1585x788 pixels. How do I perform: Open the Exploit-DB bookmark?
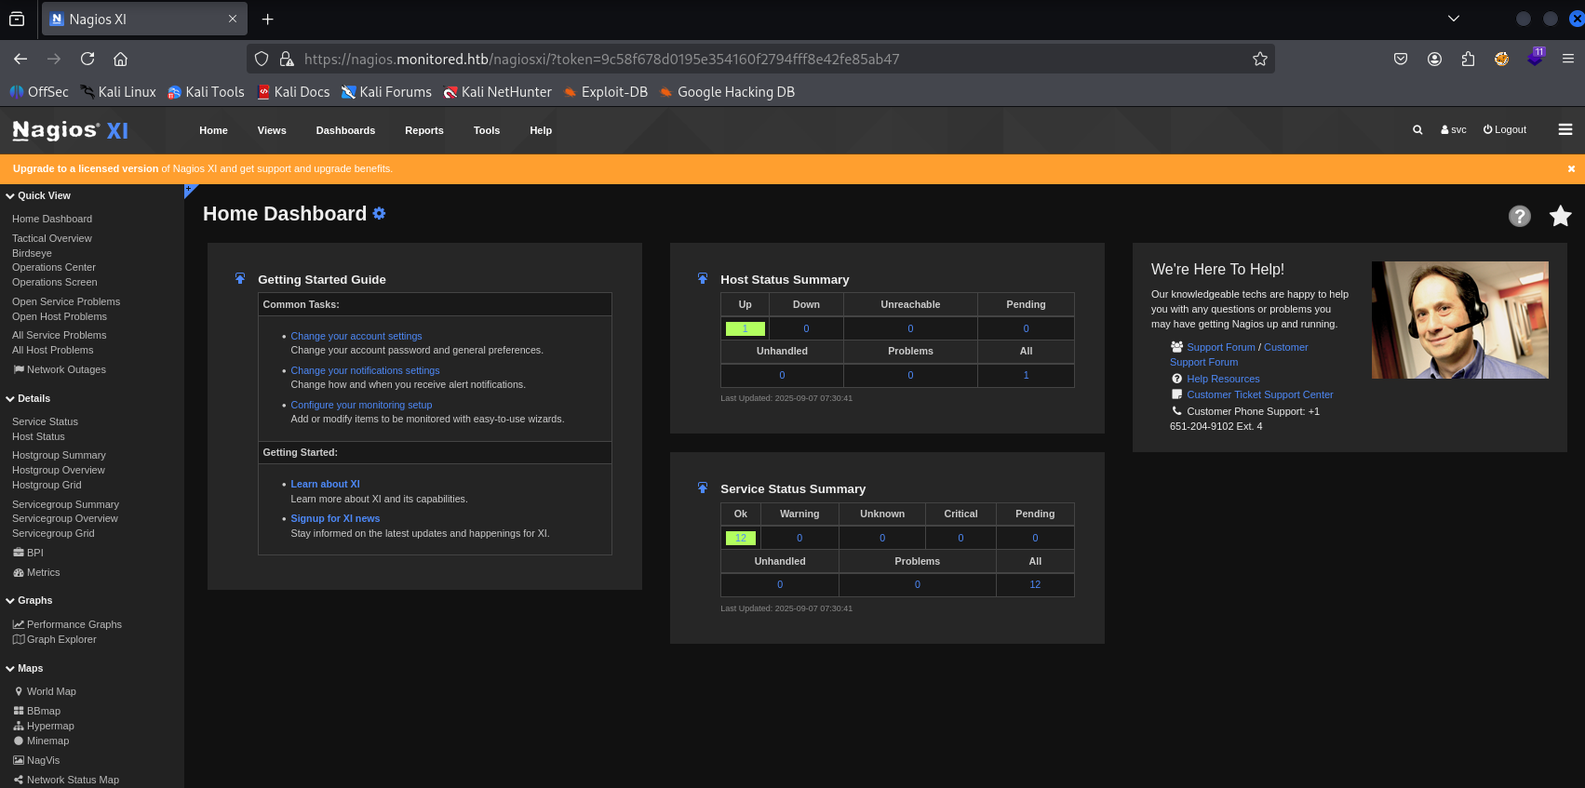point(605,92)
